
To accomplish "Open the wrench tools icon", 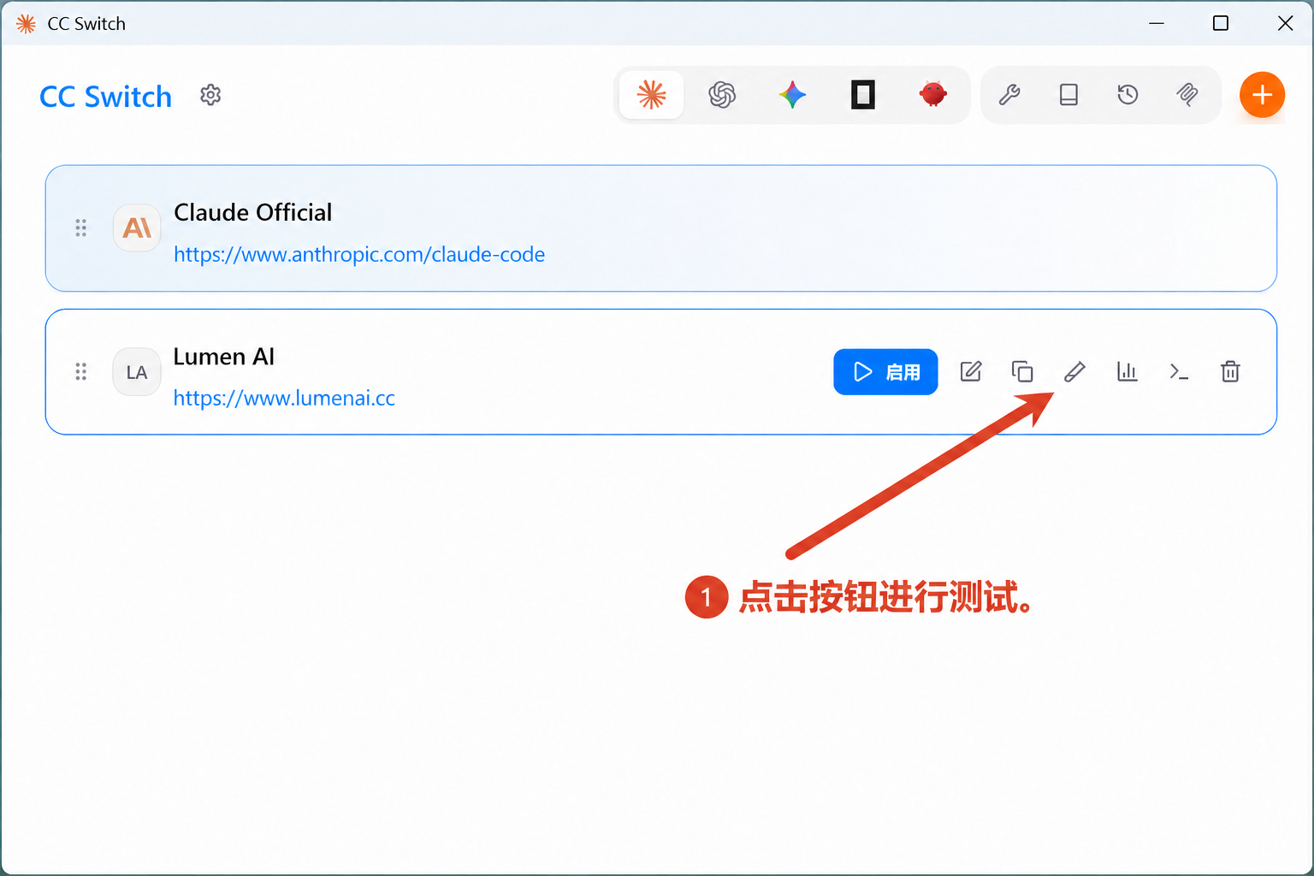I will [1009, 94].
